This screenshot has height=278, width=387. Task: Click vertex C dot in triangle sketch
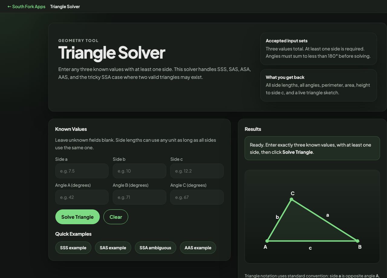click(x=291, y=199)
